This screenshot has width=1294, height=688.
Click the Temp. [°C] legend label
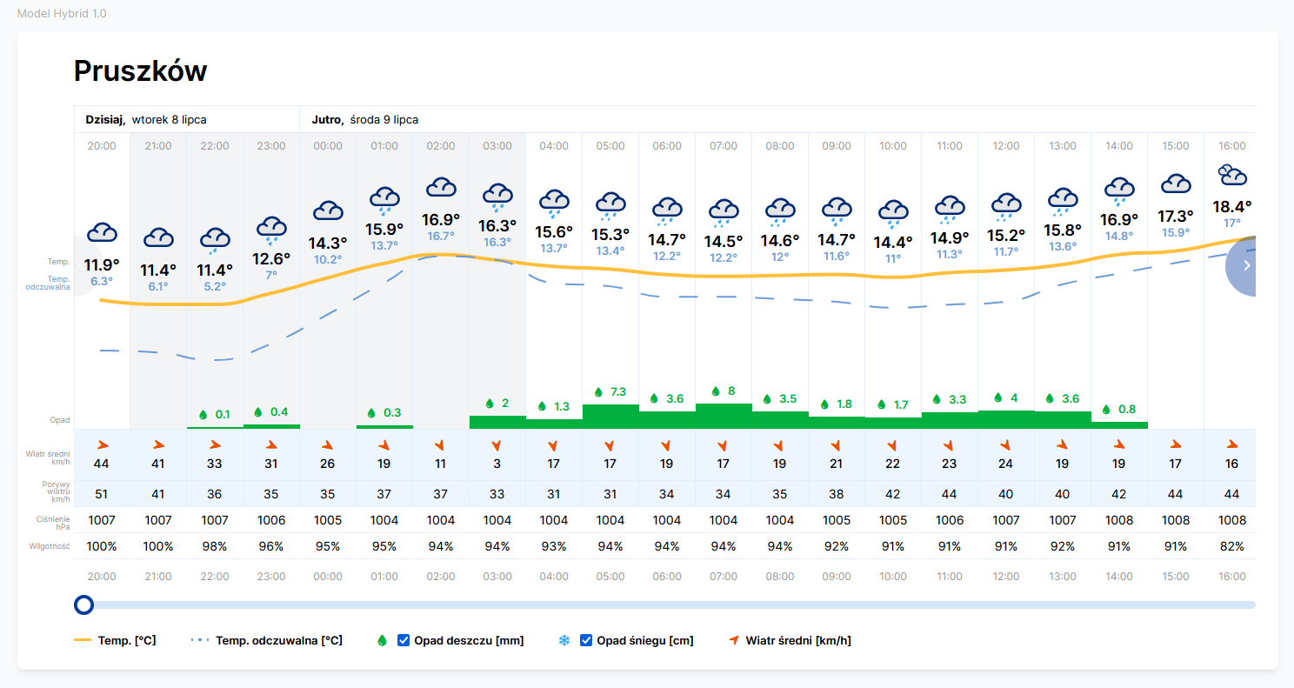click(127, 641)
